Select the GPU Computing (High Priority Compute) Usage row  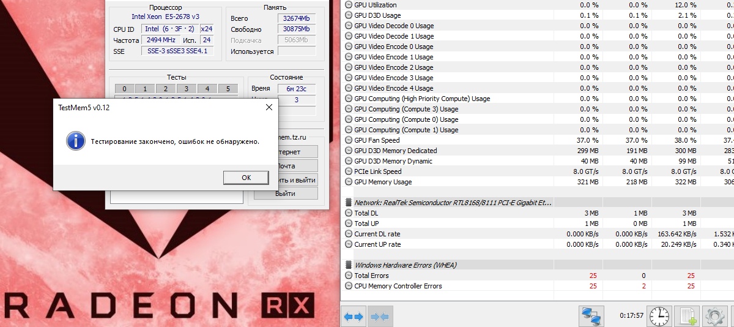(x=537, y=99)
